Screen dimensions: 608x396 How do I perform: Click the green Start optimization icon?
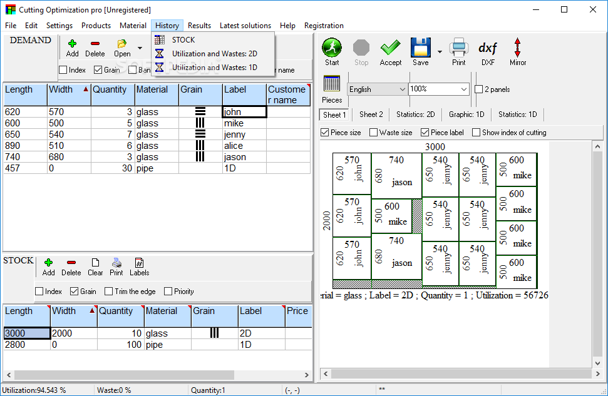(331, 48)
